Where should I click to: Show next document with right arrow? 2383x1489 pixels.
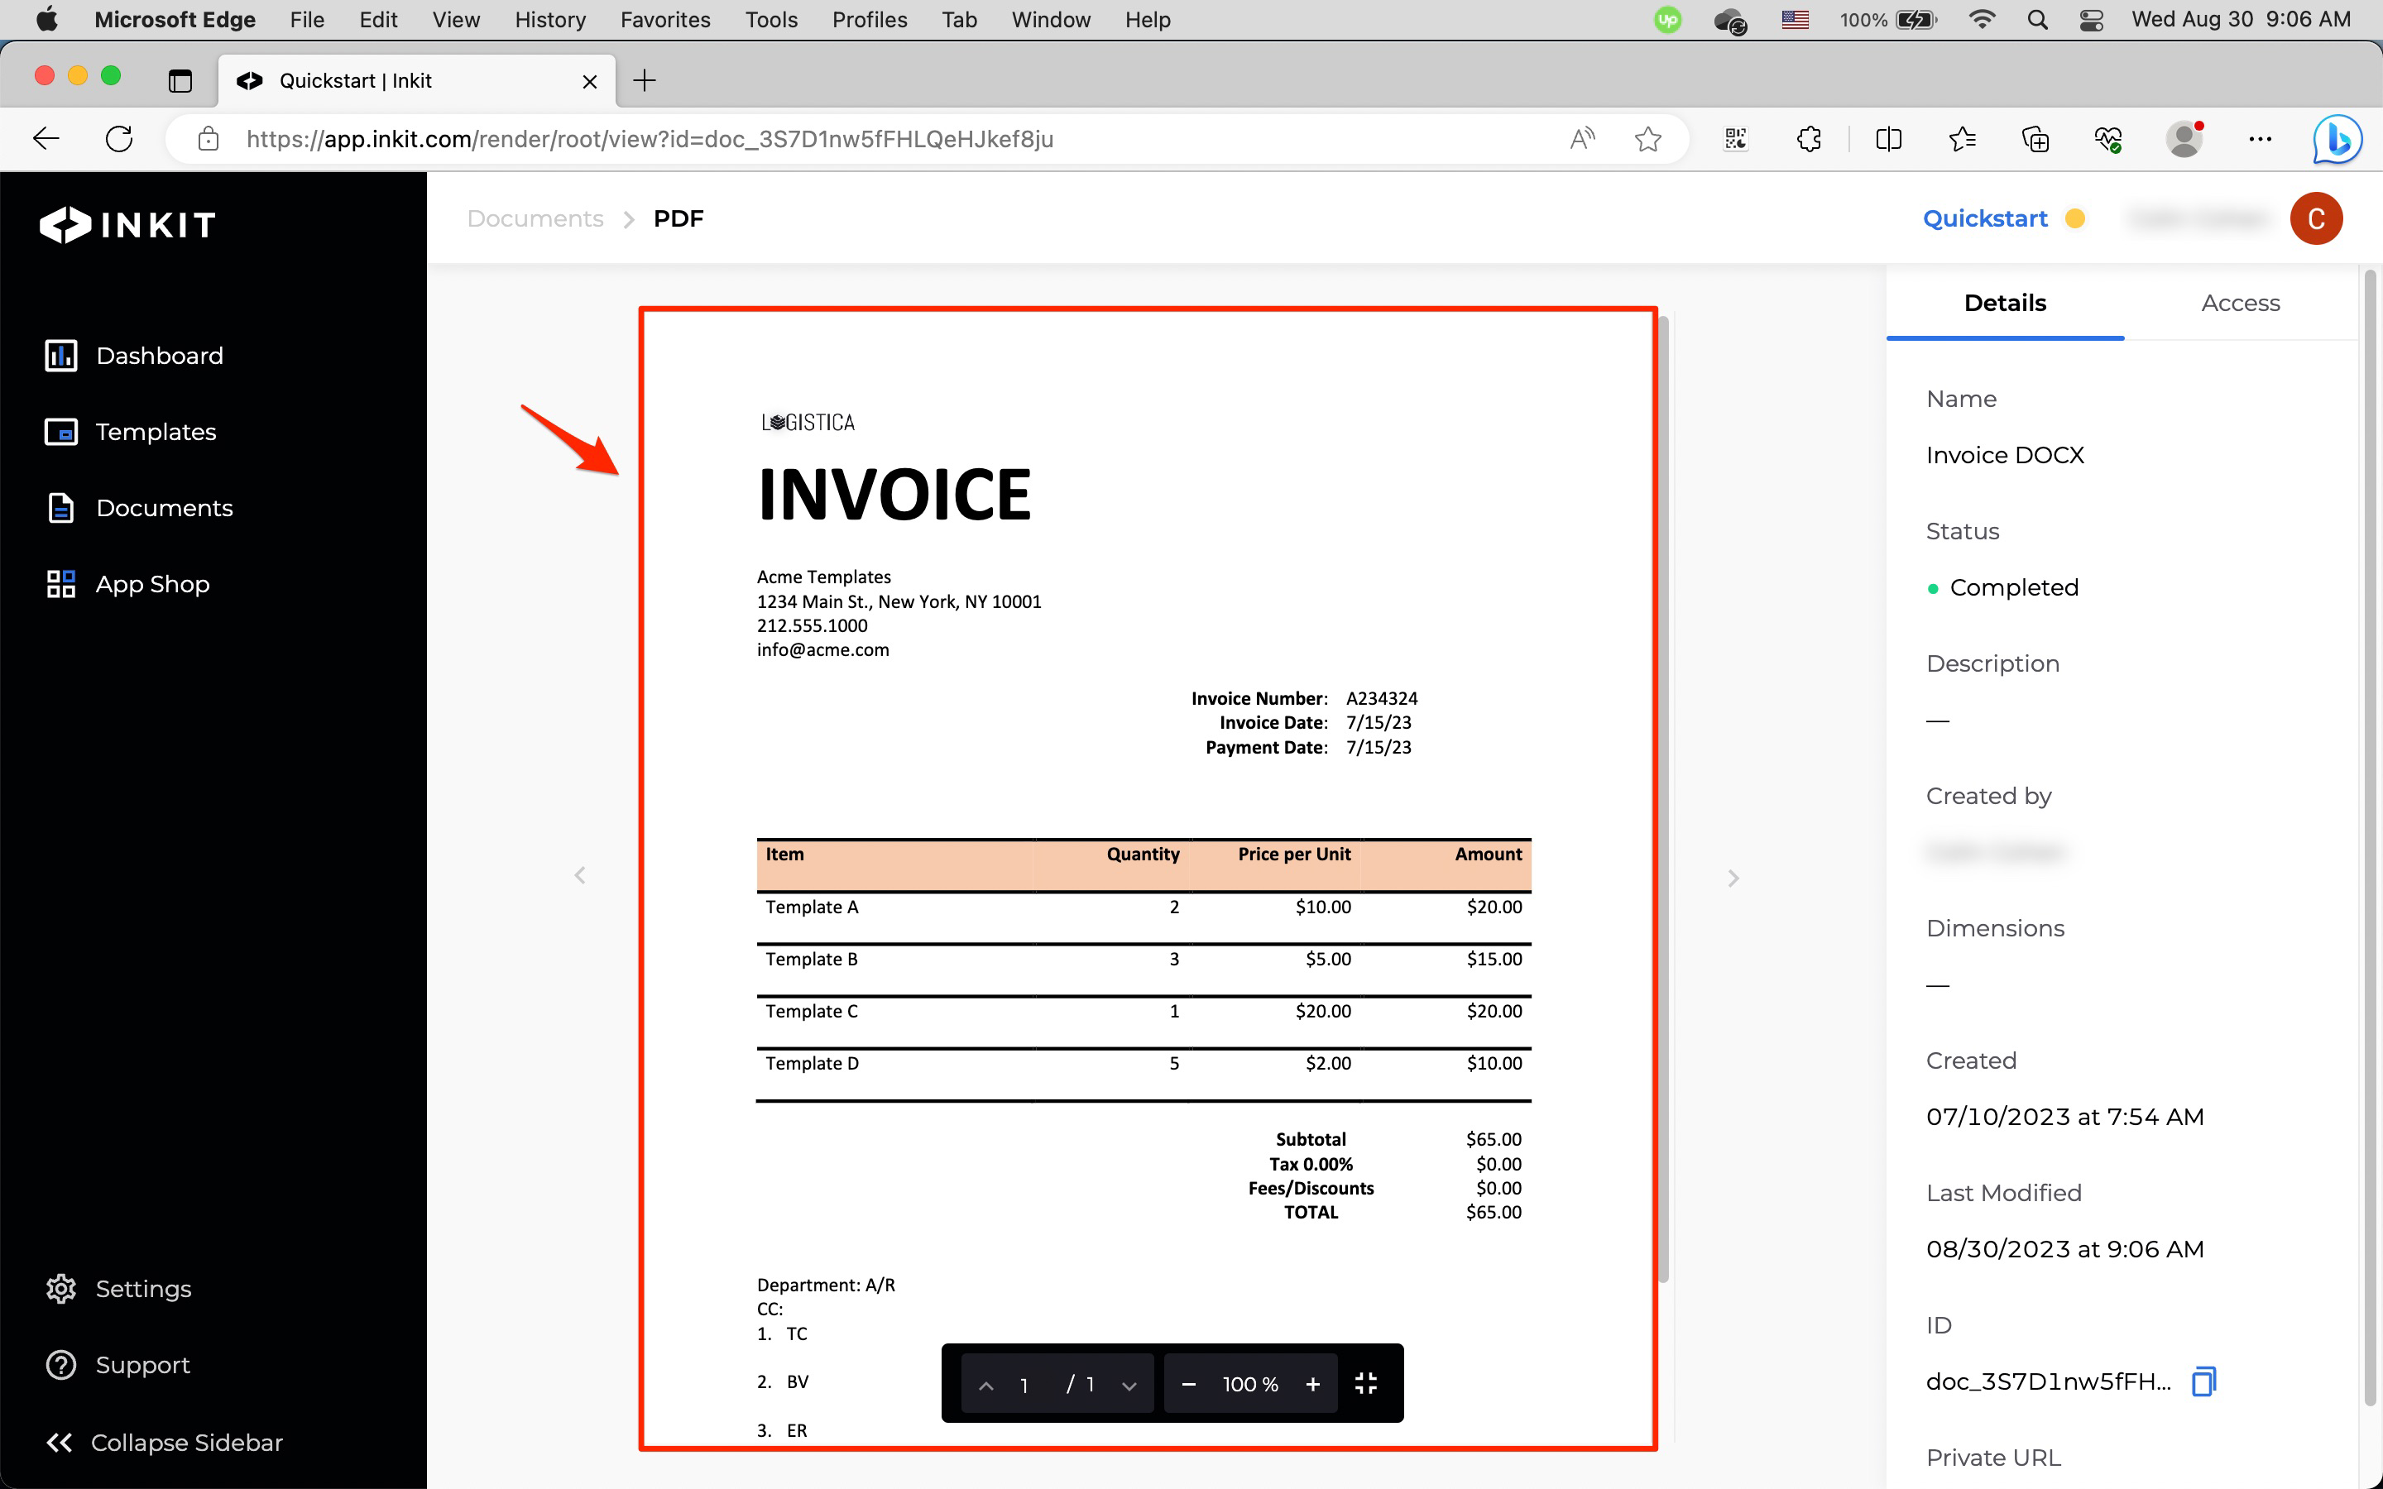pos(1733,877)
